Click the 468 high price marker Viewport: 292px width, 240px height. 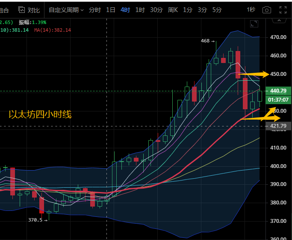[x=205, y=41]
